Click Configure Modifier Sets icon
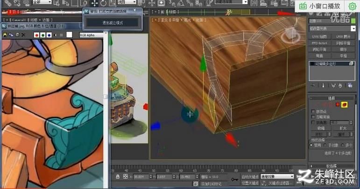Screen dimensions: 360x189 point(350,85)
